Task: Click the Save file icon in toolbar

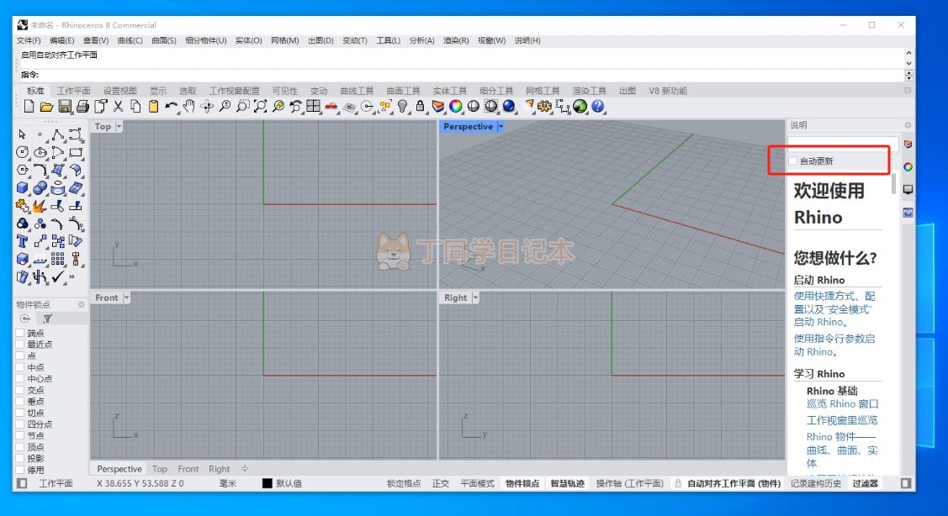Action: pos(65,107)
